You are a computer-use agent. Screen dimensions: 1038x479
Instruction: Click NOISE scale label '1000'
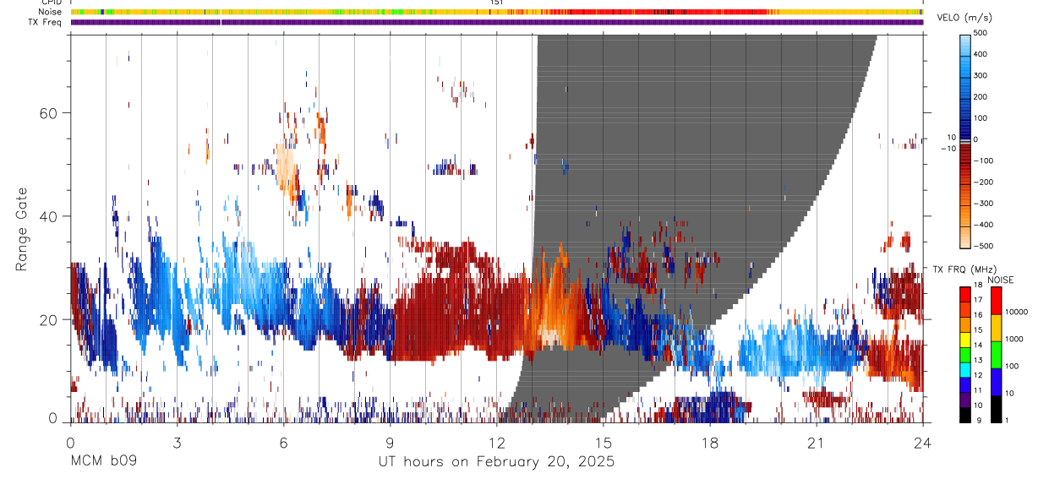coord(1014,338)
